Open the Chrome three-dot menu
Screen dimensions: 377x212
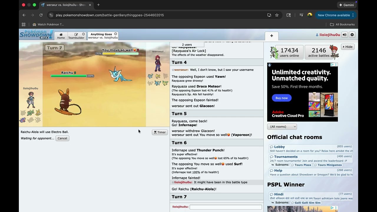tap(353, 15)
